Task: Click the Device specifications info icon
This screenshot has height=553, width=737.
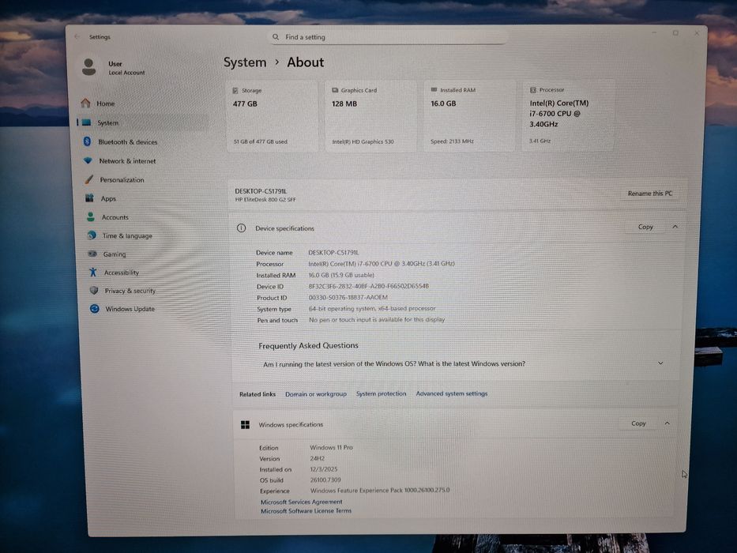Action: point(241,228)
